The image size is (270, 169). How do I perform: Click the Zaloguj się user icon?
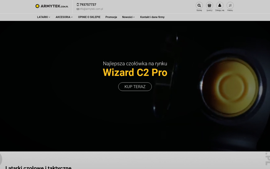point(220,6)
